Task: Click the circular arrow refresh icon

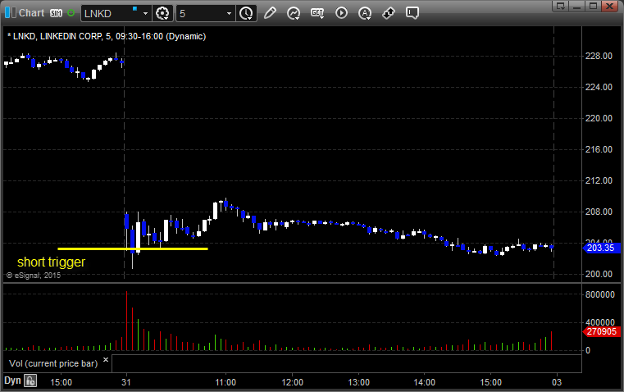Action: pos(293,13)
